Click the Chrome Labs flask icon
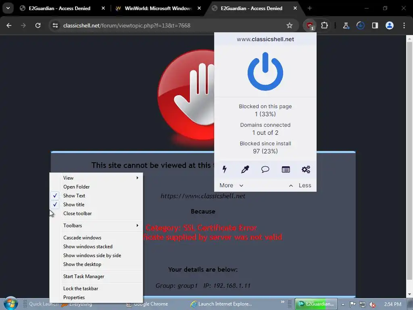Screen dimensions: 413x310 coord(346,25)
